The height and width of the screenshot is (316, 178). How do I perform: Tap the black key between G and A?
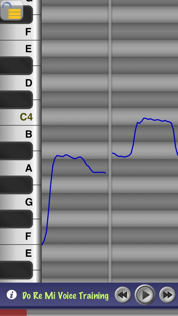pos(16,185)
